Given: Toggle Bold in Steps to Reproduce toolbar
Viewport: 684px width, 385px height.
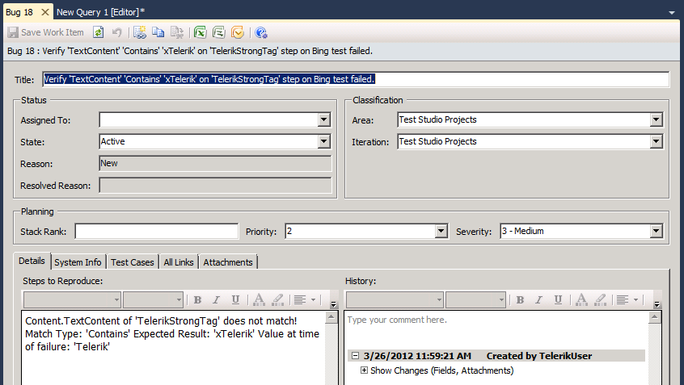Looking at the screenshot, I should pyautogui.click(x=197, y=299).
